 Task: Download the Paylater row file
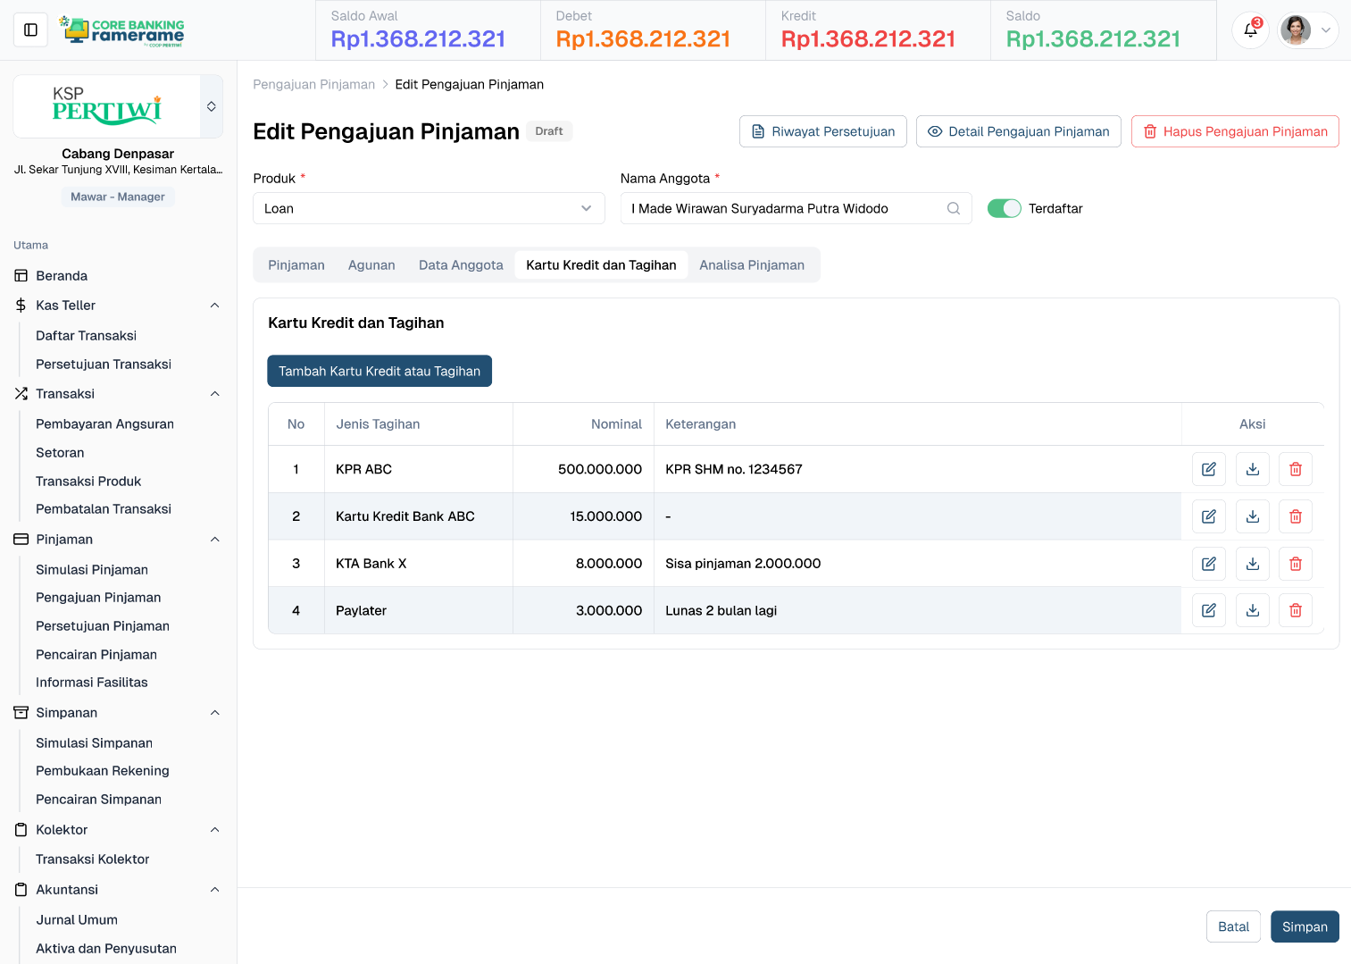[1252, 610]
